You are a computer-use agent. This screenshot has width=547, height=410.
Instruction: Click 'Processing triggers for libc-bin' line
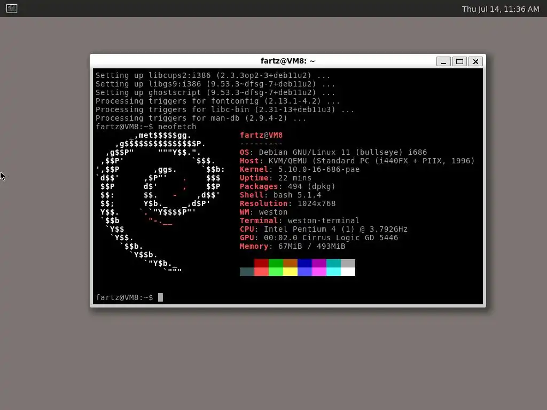[225, 109]
